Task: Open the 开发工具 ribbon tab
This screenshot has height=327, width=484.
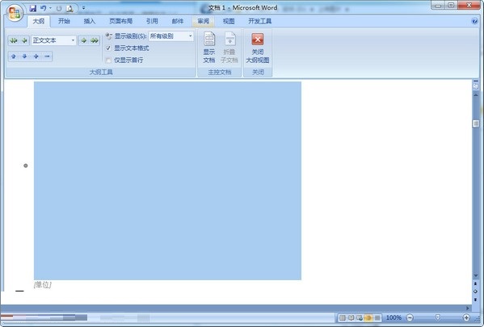Action: coord(259,21)
